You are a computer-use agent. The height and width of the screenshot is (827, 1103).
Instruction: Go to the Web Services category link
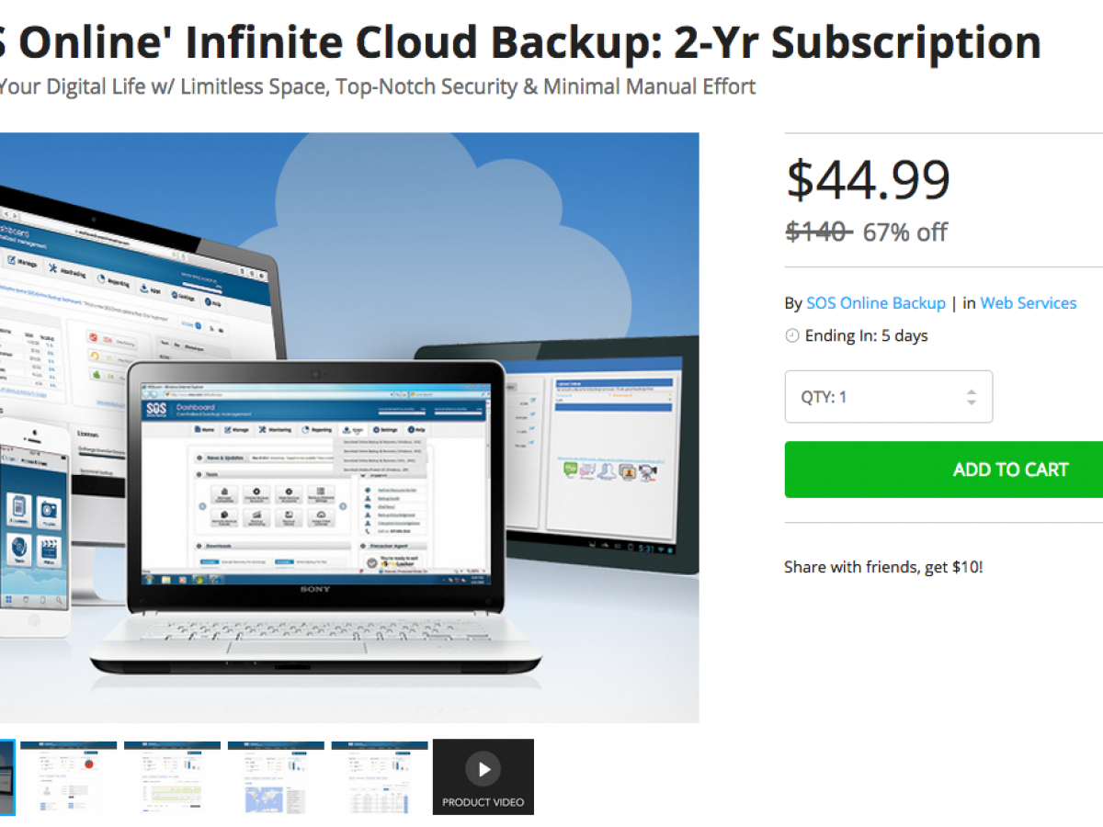(1028, 303)
